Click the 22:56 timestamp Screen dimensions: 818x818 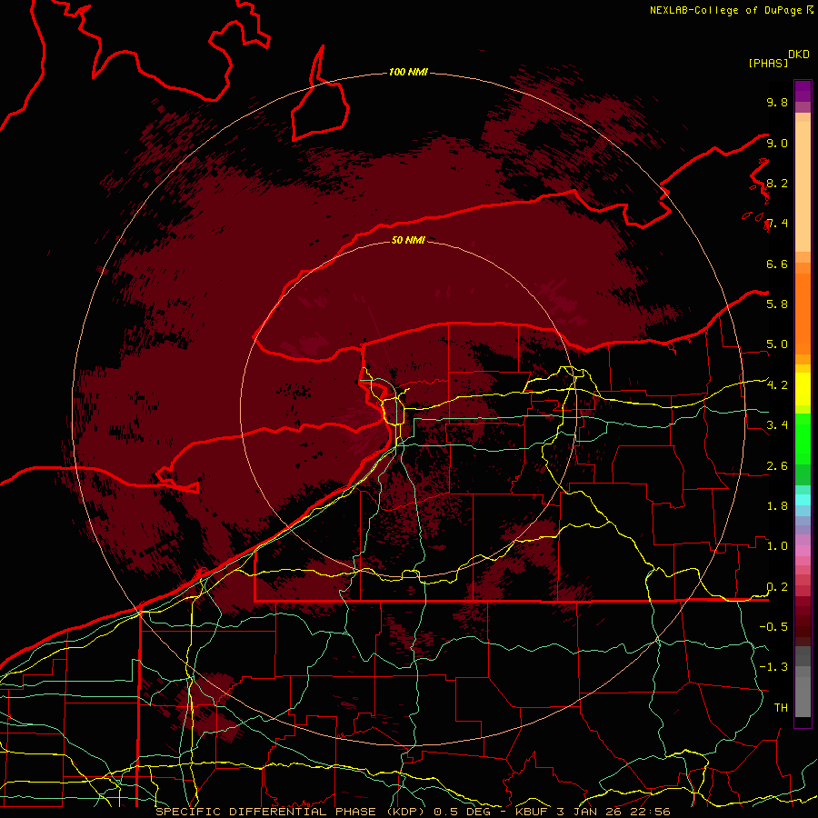[x=652, y=812]
